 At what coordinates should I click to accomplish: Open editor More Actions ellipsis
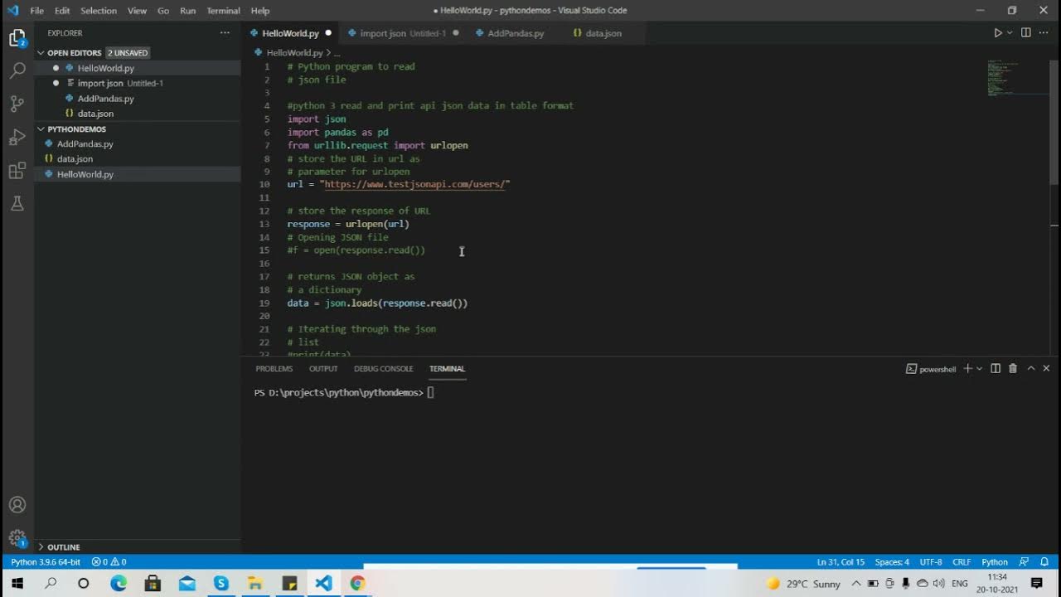pos(1043,33)
